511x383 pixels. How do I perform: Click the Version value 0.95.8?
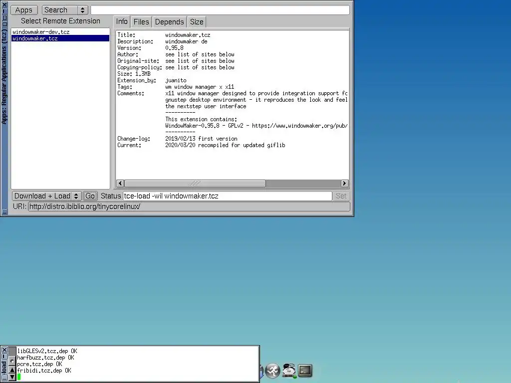pos(174,48)
